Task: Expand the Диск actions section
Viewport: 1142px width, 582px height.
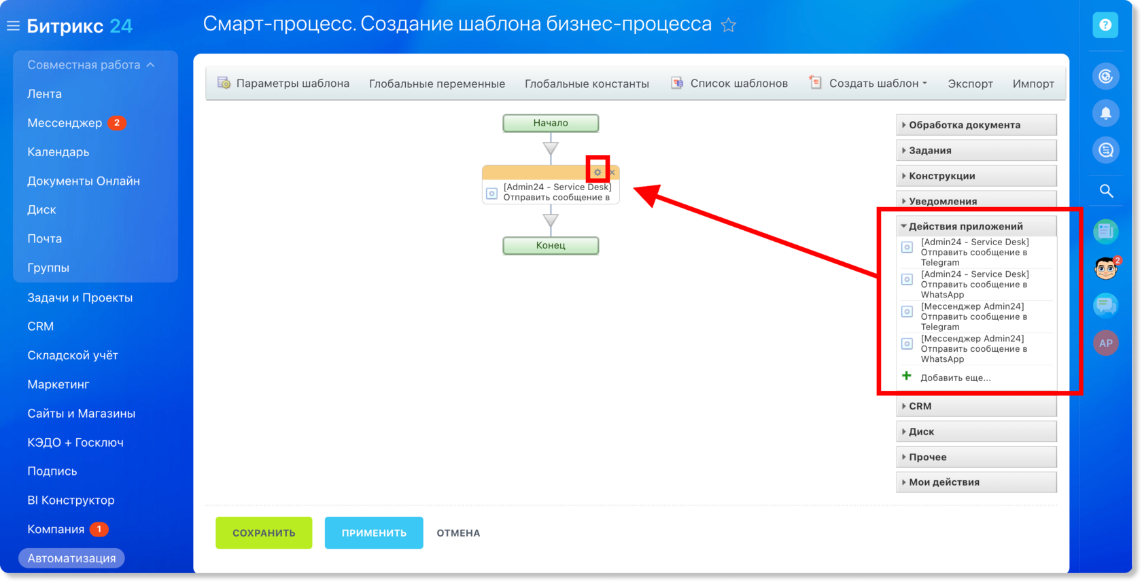Action: pos(976,431)
